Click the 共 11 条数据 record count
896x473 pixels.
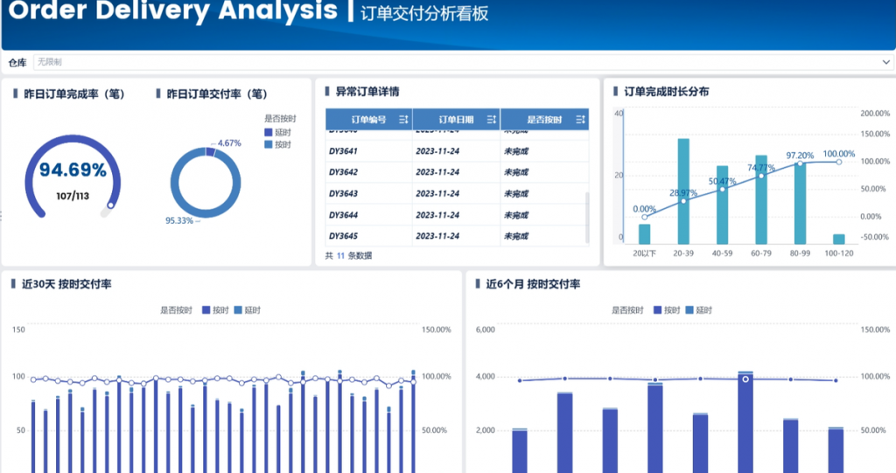(x=348, y=256)
